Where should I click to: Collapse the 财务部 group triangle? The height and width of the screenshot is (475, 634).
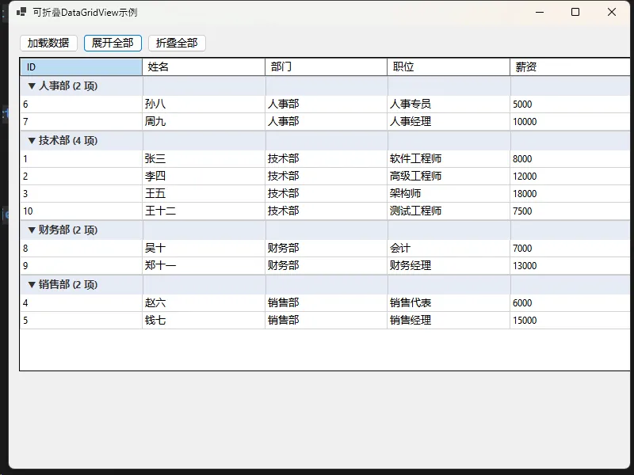point(32,230)
